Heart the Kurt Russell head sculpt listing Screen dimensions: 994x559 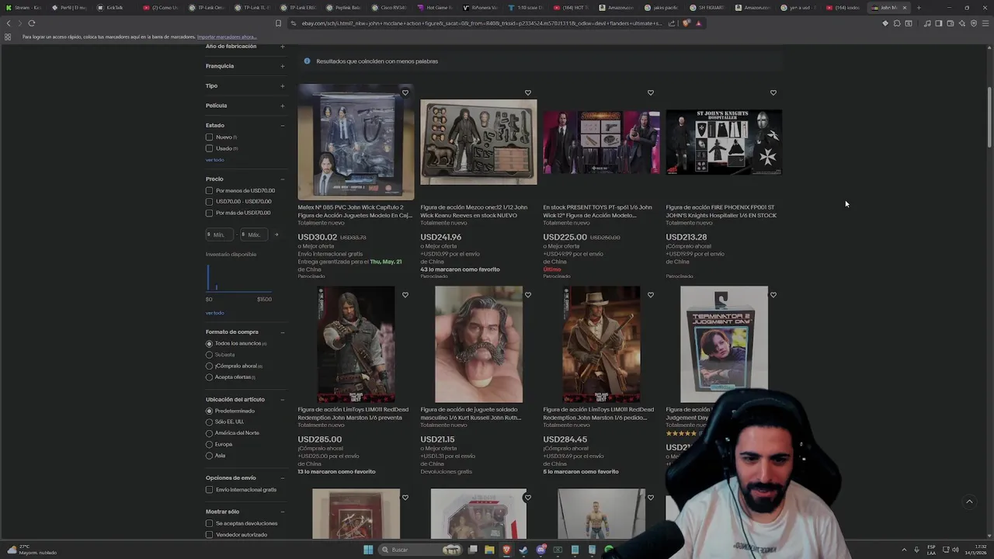click(x=527, y=295)
